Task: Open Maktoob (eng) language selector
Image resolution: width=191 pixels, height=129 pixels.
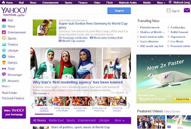Action: (182, 3)
